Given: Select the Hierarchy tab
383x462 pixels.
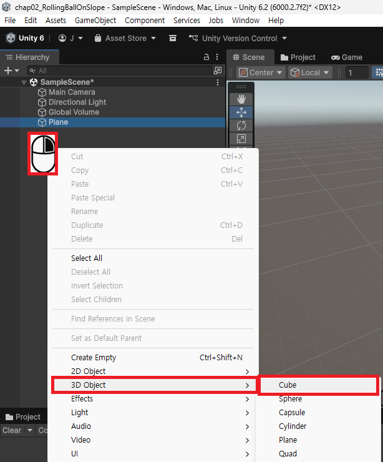Looking at the screenshot, I should point(29,57).
